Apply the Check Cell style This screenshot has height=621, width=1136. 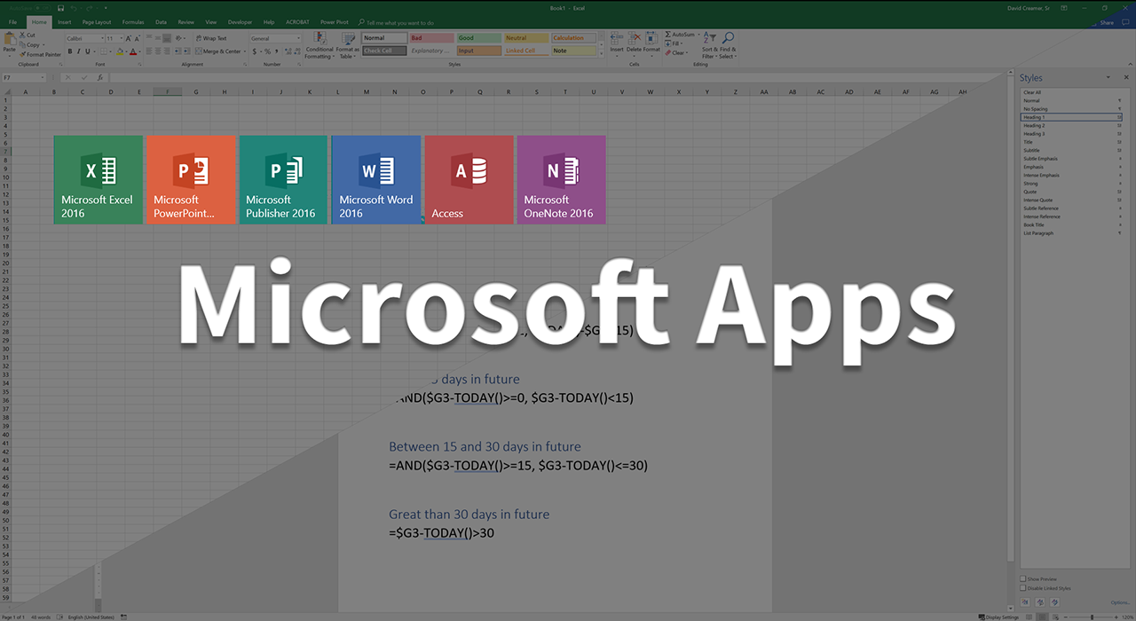[x=384, y=51]
